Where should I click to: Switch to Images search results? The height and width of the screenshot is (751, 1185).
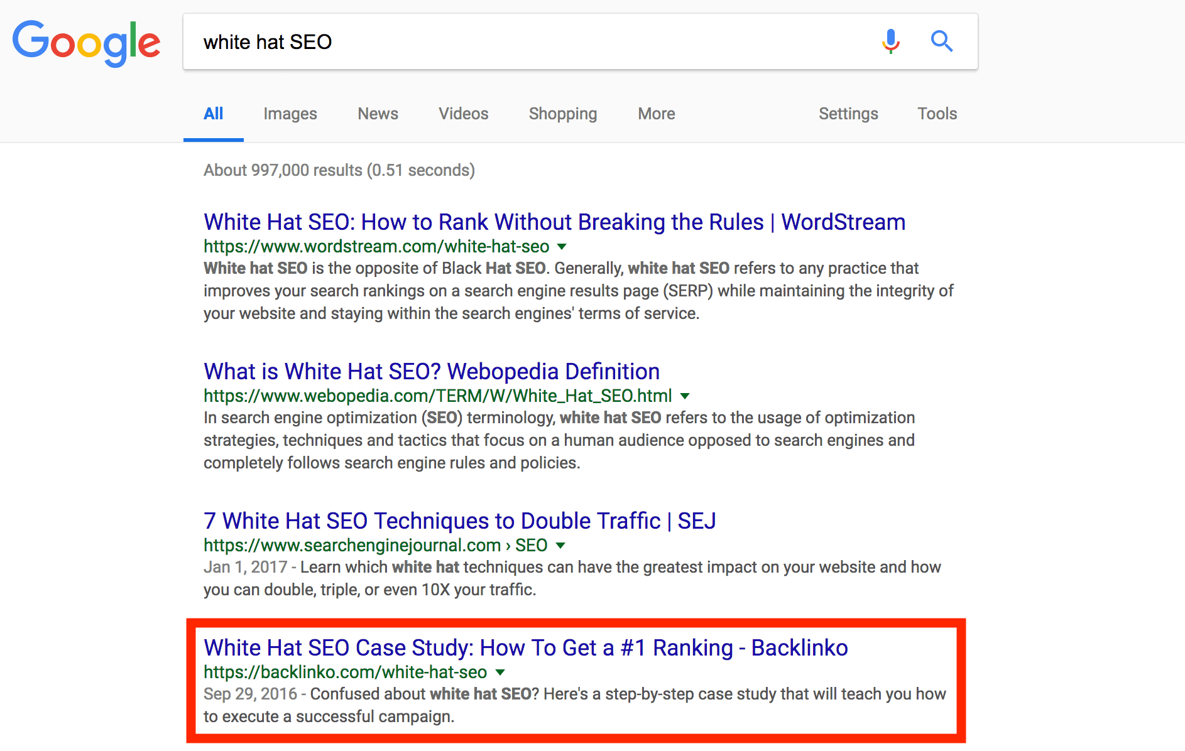[290, 114]
